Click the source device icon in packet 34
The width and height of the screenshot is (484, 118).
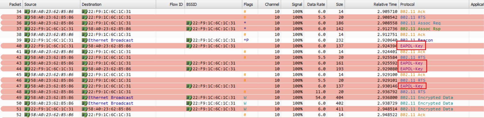point(27,11)
